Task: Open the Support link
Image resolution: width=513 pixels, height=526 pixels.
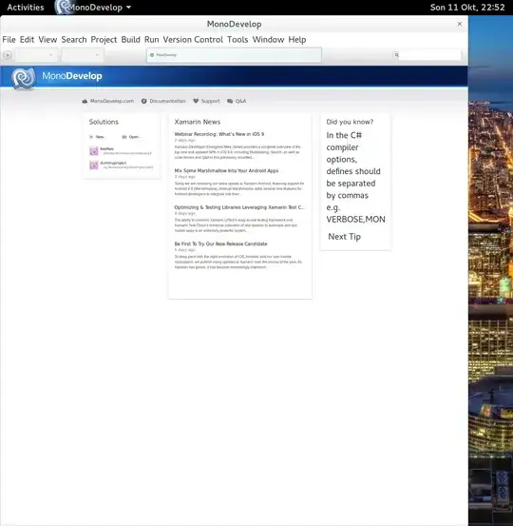Action: pos(211,101)
